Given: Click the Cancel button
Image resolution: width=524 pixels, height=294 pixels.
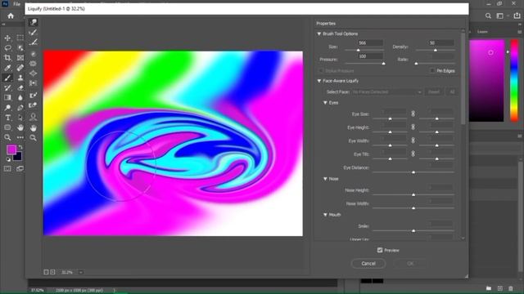Looking at the screenshot, I should pos(368,263).
